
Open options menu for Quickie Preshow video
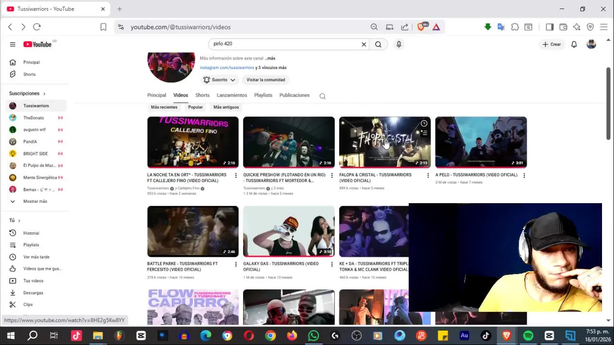(x=331, y=175)
